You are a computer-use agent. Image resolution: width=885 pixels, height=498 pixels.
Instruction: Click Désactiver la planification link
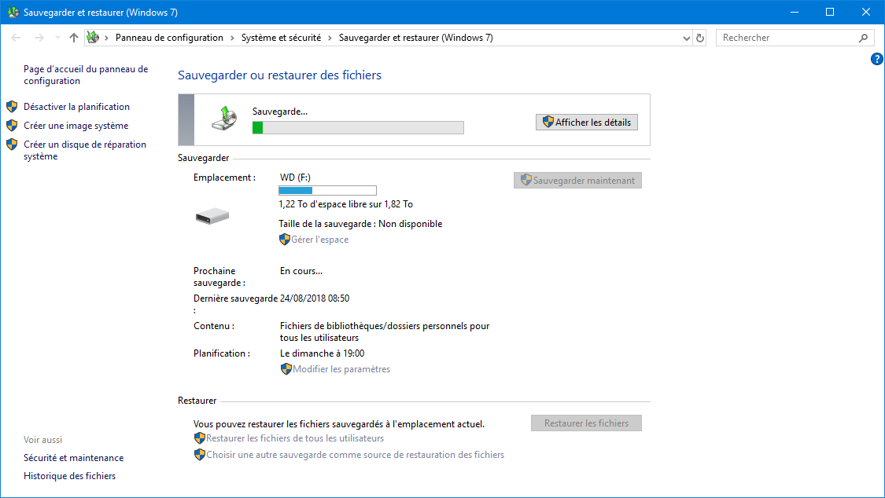point(77,107)
